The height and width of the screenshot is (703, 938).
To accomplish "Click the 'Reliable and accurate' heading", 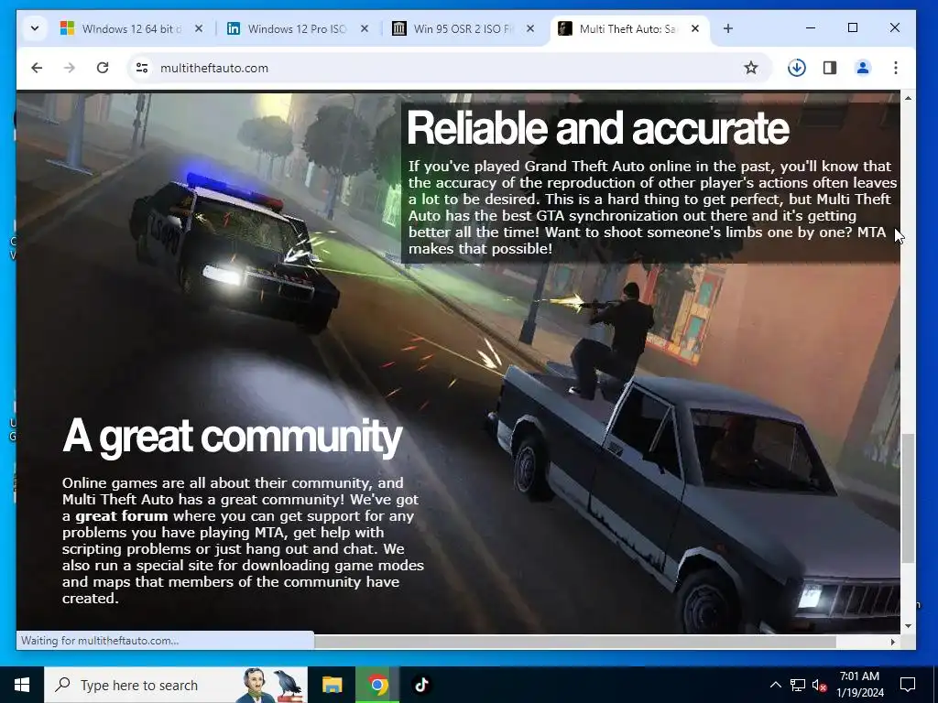I will point(597,128).
